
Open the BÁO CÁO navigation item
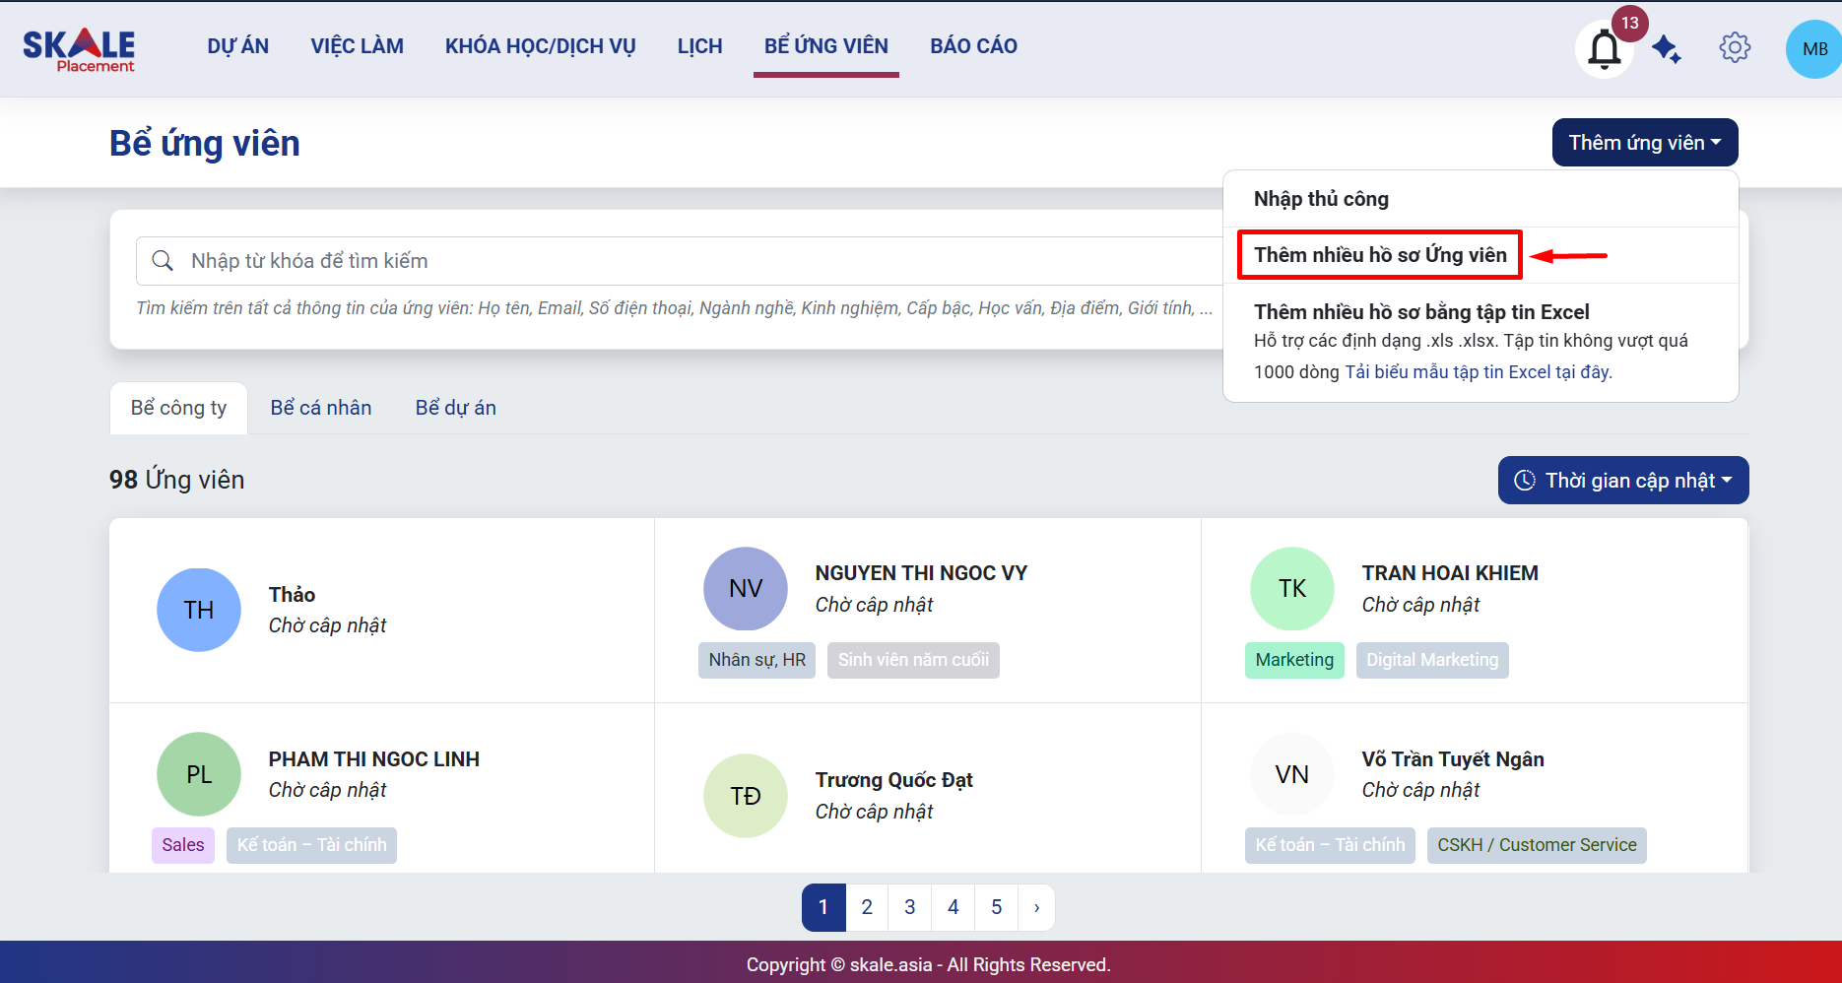(x=973, y=46)
